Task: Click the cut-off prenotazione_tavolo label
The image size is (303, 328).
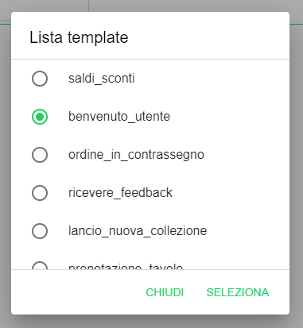Action: tap(126, 266)
